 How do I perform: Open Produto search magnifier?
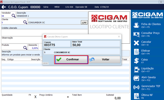[x=25, y=48]
